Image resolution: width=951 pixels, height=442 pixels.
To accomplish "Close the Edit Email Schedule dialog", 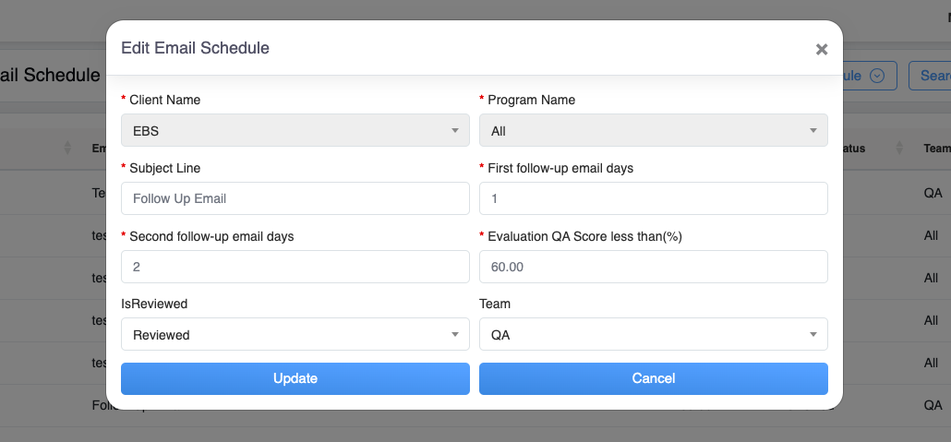I will point(821,50).
